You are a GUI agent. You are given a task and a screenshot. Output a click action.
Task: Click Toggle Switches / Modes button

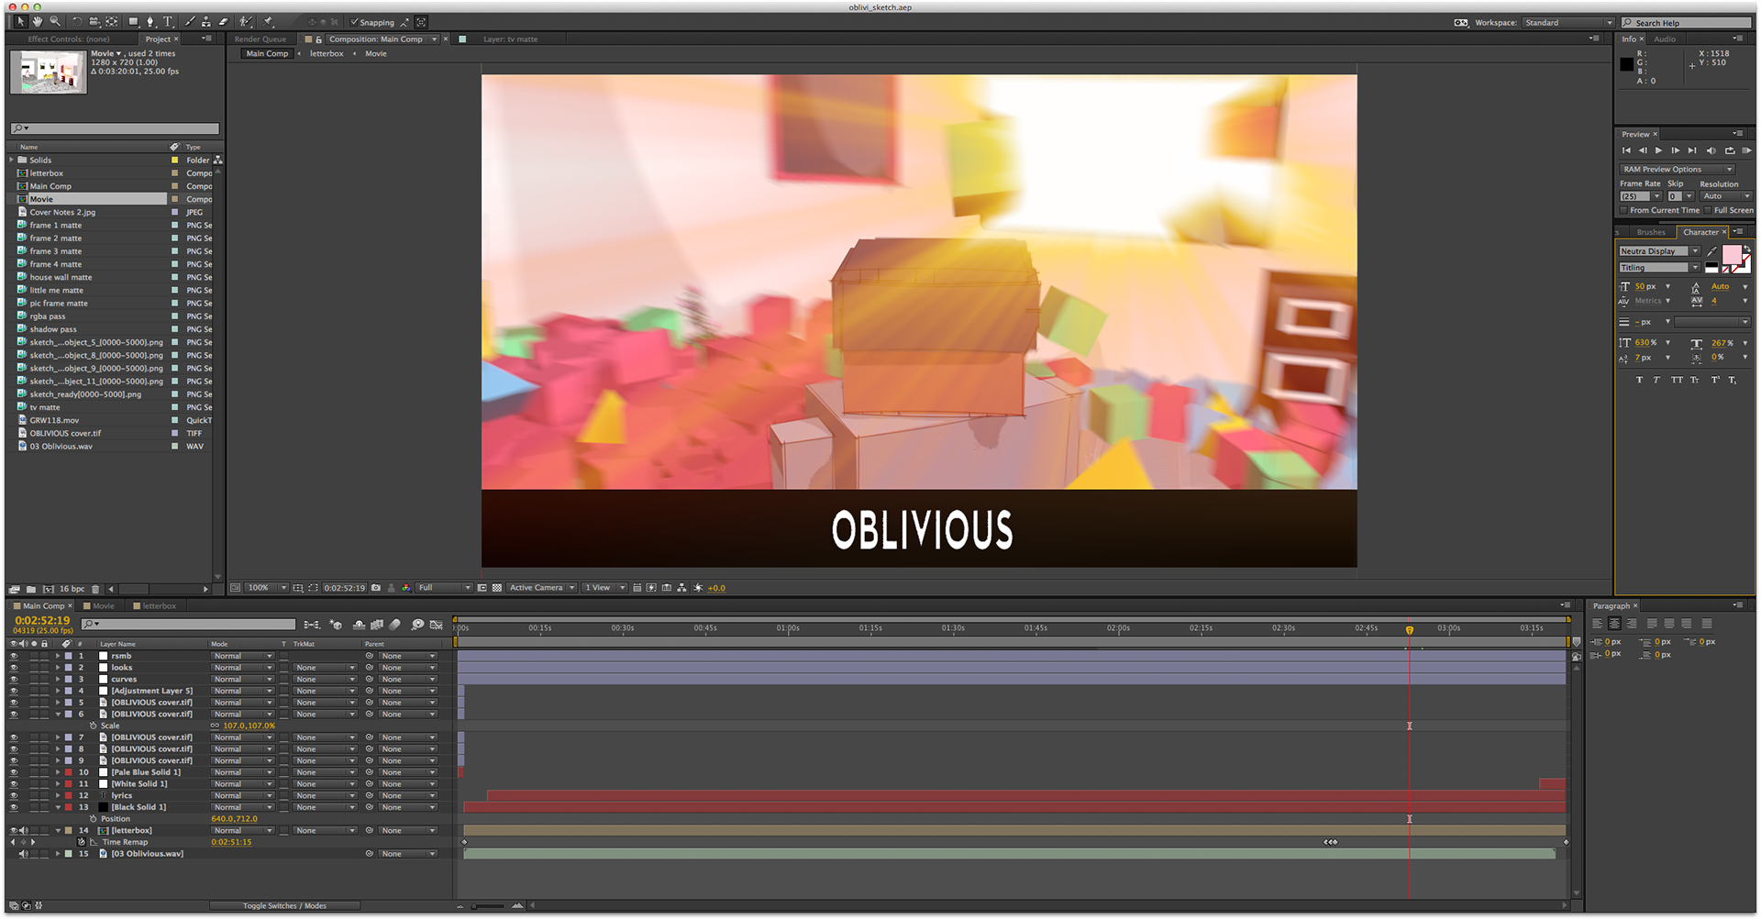pos(284,905)
